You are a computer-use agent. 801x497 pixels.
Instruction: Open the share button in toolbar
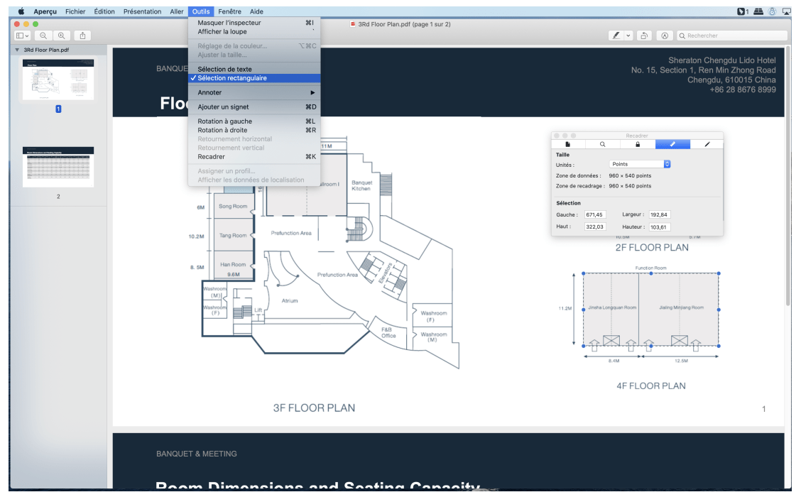(x=82, y=35)
